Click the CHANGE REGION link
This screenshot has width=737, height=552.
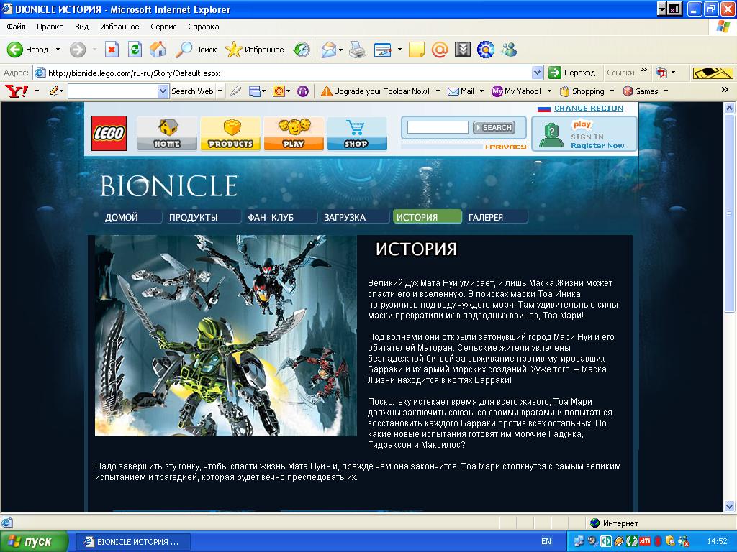(x=589, y=109)
